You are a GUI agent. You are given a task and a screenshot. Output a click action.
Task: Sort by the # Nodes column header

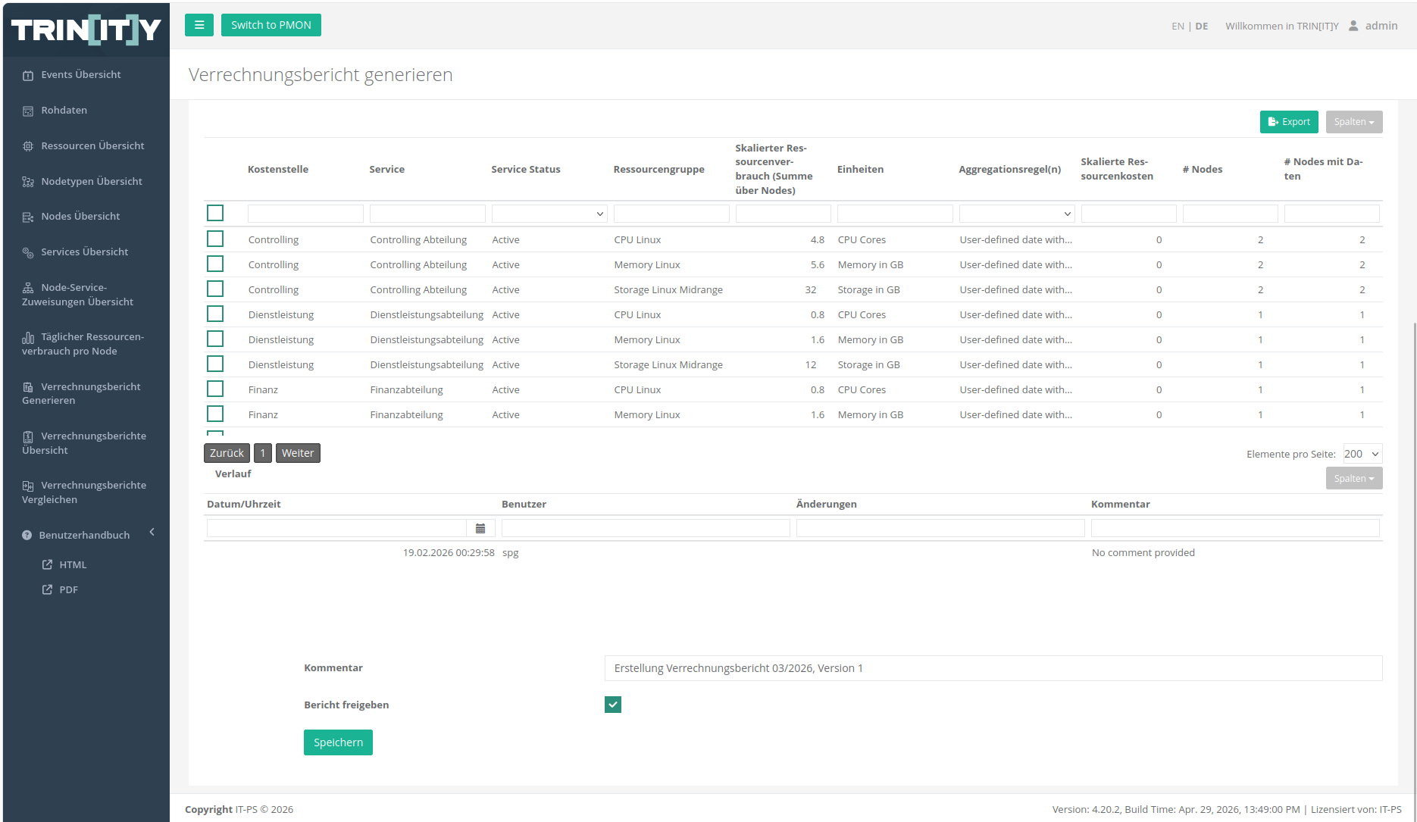(1202, 170)
